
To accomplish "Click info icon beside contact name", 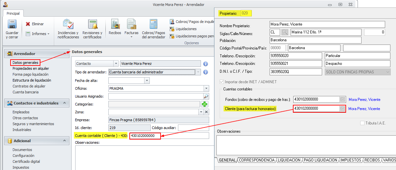I will point(206,64).
